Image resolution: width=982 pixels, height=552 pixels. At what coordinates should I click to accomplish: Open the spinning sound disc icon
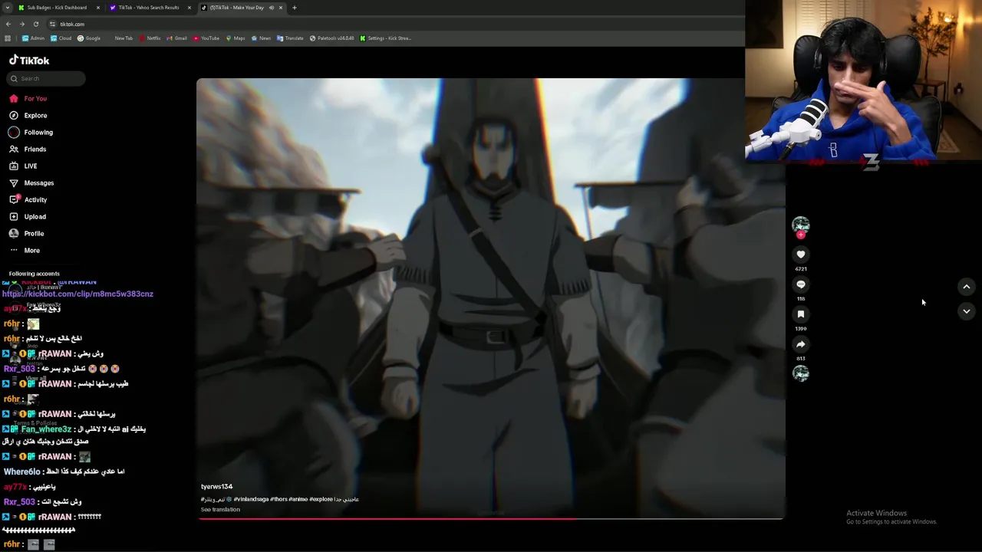(800, 373)
